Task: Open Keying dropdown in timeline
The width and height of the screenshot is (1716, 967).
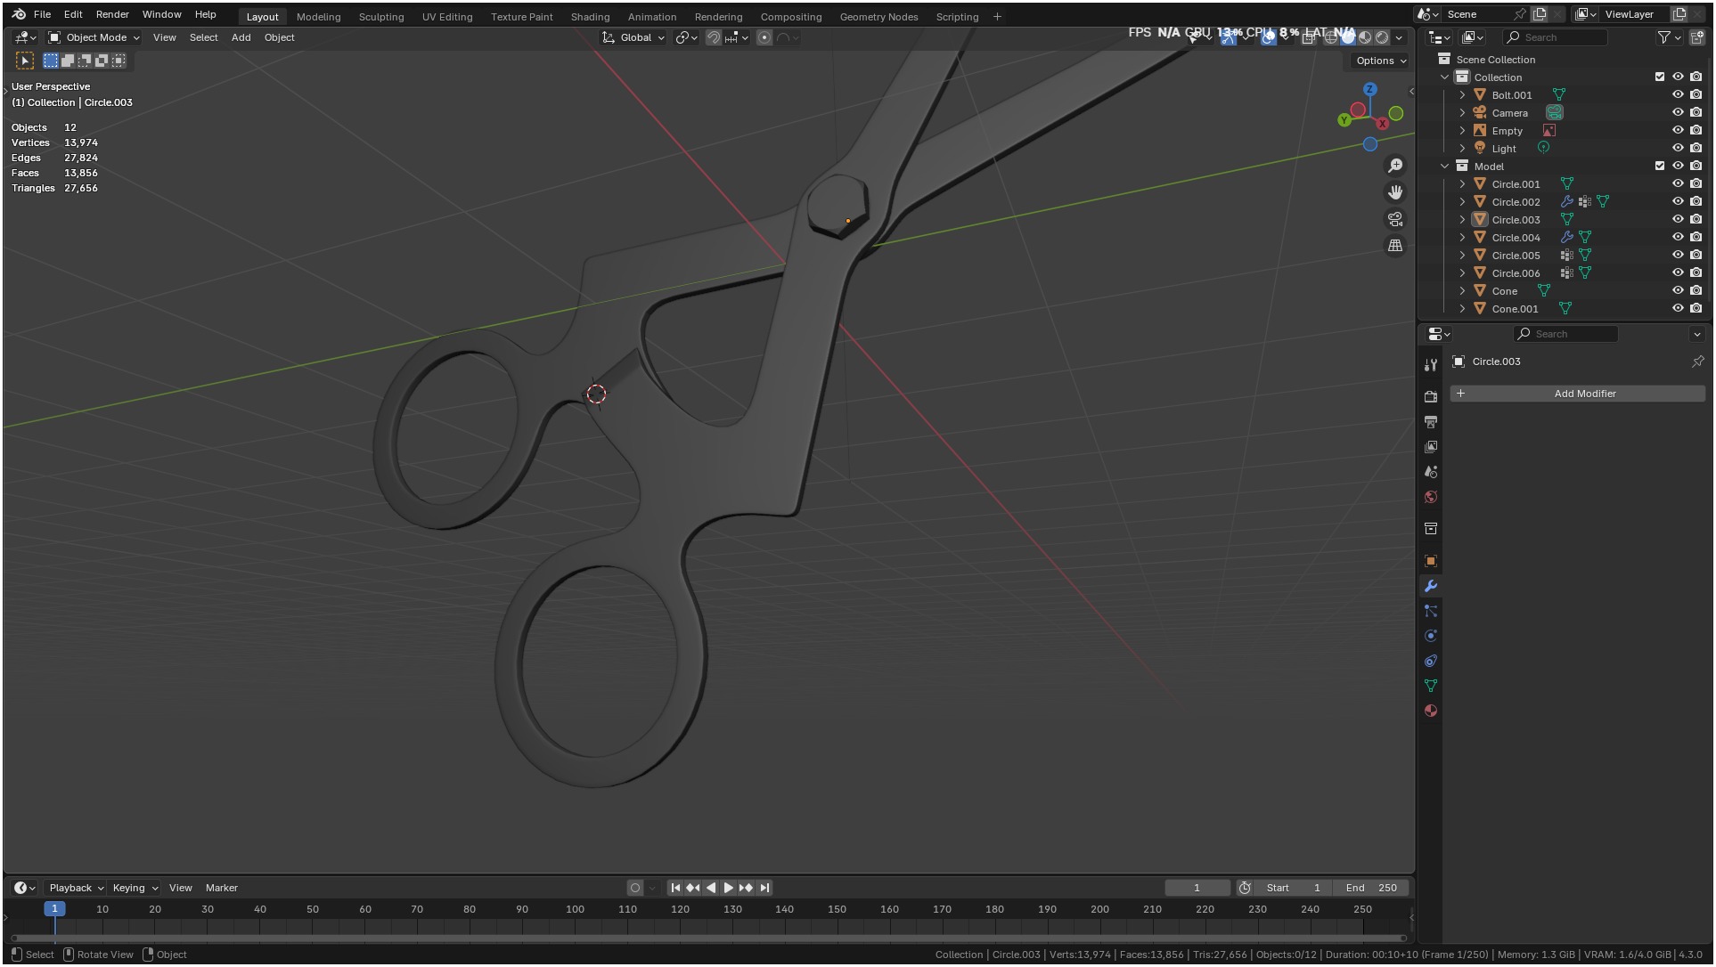Action: click(x=135, y=888)
